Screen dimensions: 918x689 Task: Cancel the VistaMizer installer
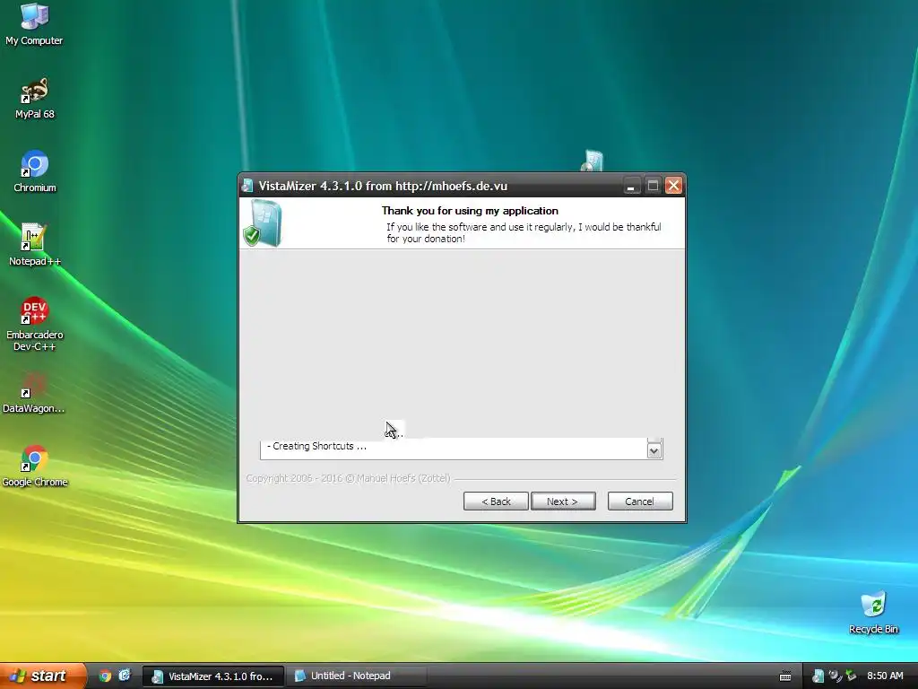coord(640,501)
